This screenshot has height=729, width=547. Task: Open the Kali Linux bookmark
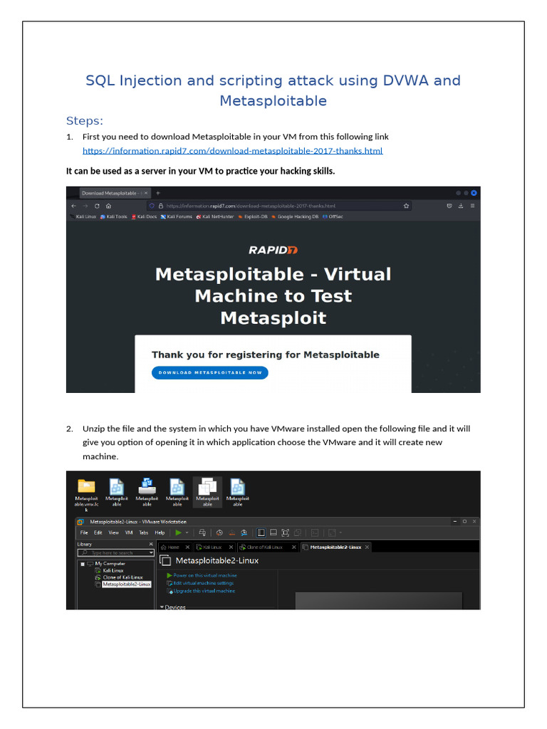(84, 216)
